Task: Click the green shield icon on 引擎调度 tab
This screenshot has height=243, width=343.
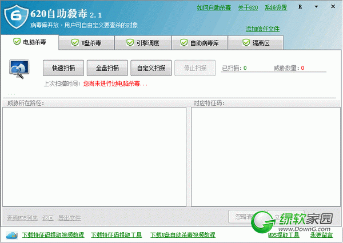Action: 130,42
